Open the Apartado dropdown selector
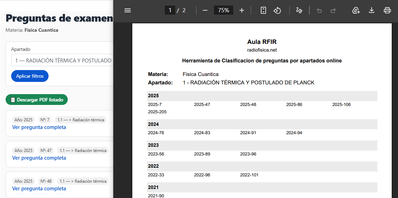The image size is (398, 198). (62, 61)
